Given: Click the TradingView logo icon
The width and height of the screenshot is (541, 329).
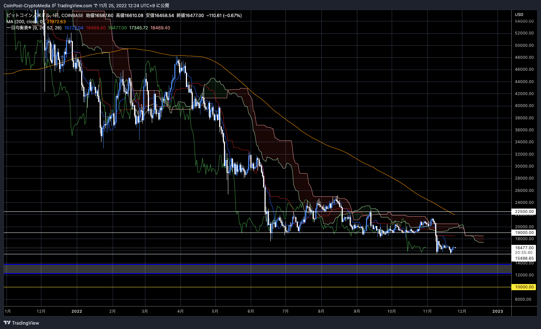Looking at the screenshot, I should coord(7,323).
